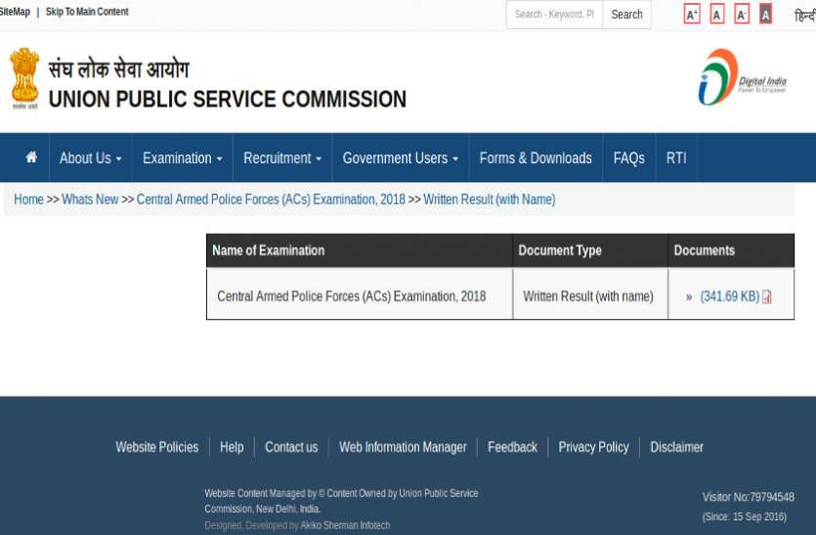Screen dimensions: 816x535
Task: Click the UPSC national emblem logo
Action: coord(24,78)
